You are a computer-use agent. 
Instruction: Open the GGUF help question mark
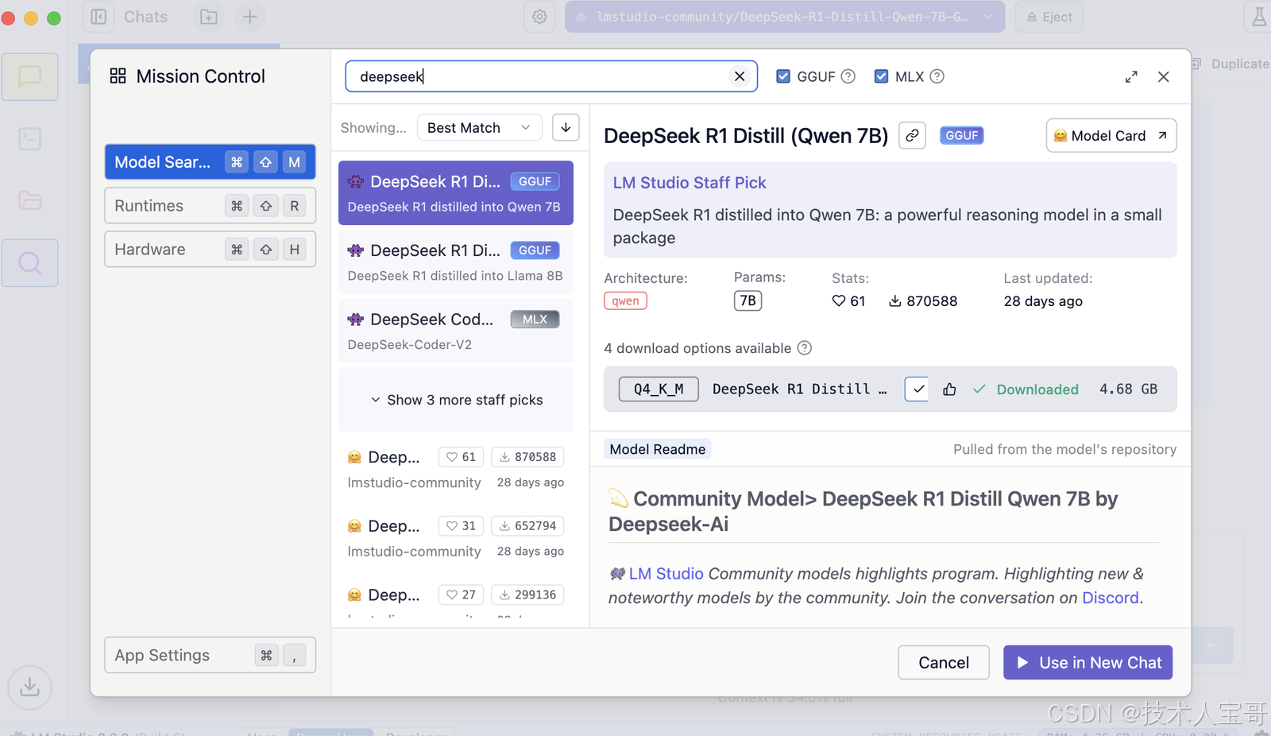pyautogui.click(x=848, y=76)
